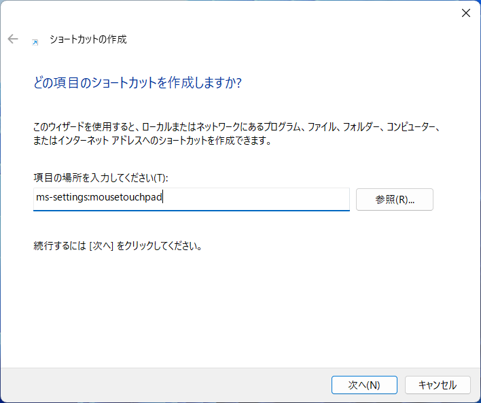Click the label 項目の場所を入力してください(T):

point(101,177)
